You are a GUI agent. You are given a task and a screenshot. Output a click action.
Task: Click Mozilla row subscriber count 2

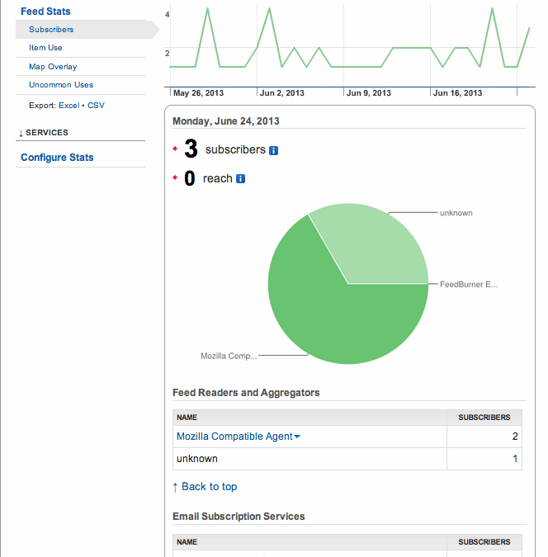[515, 437]
